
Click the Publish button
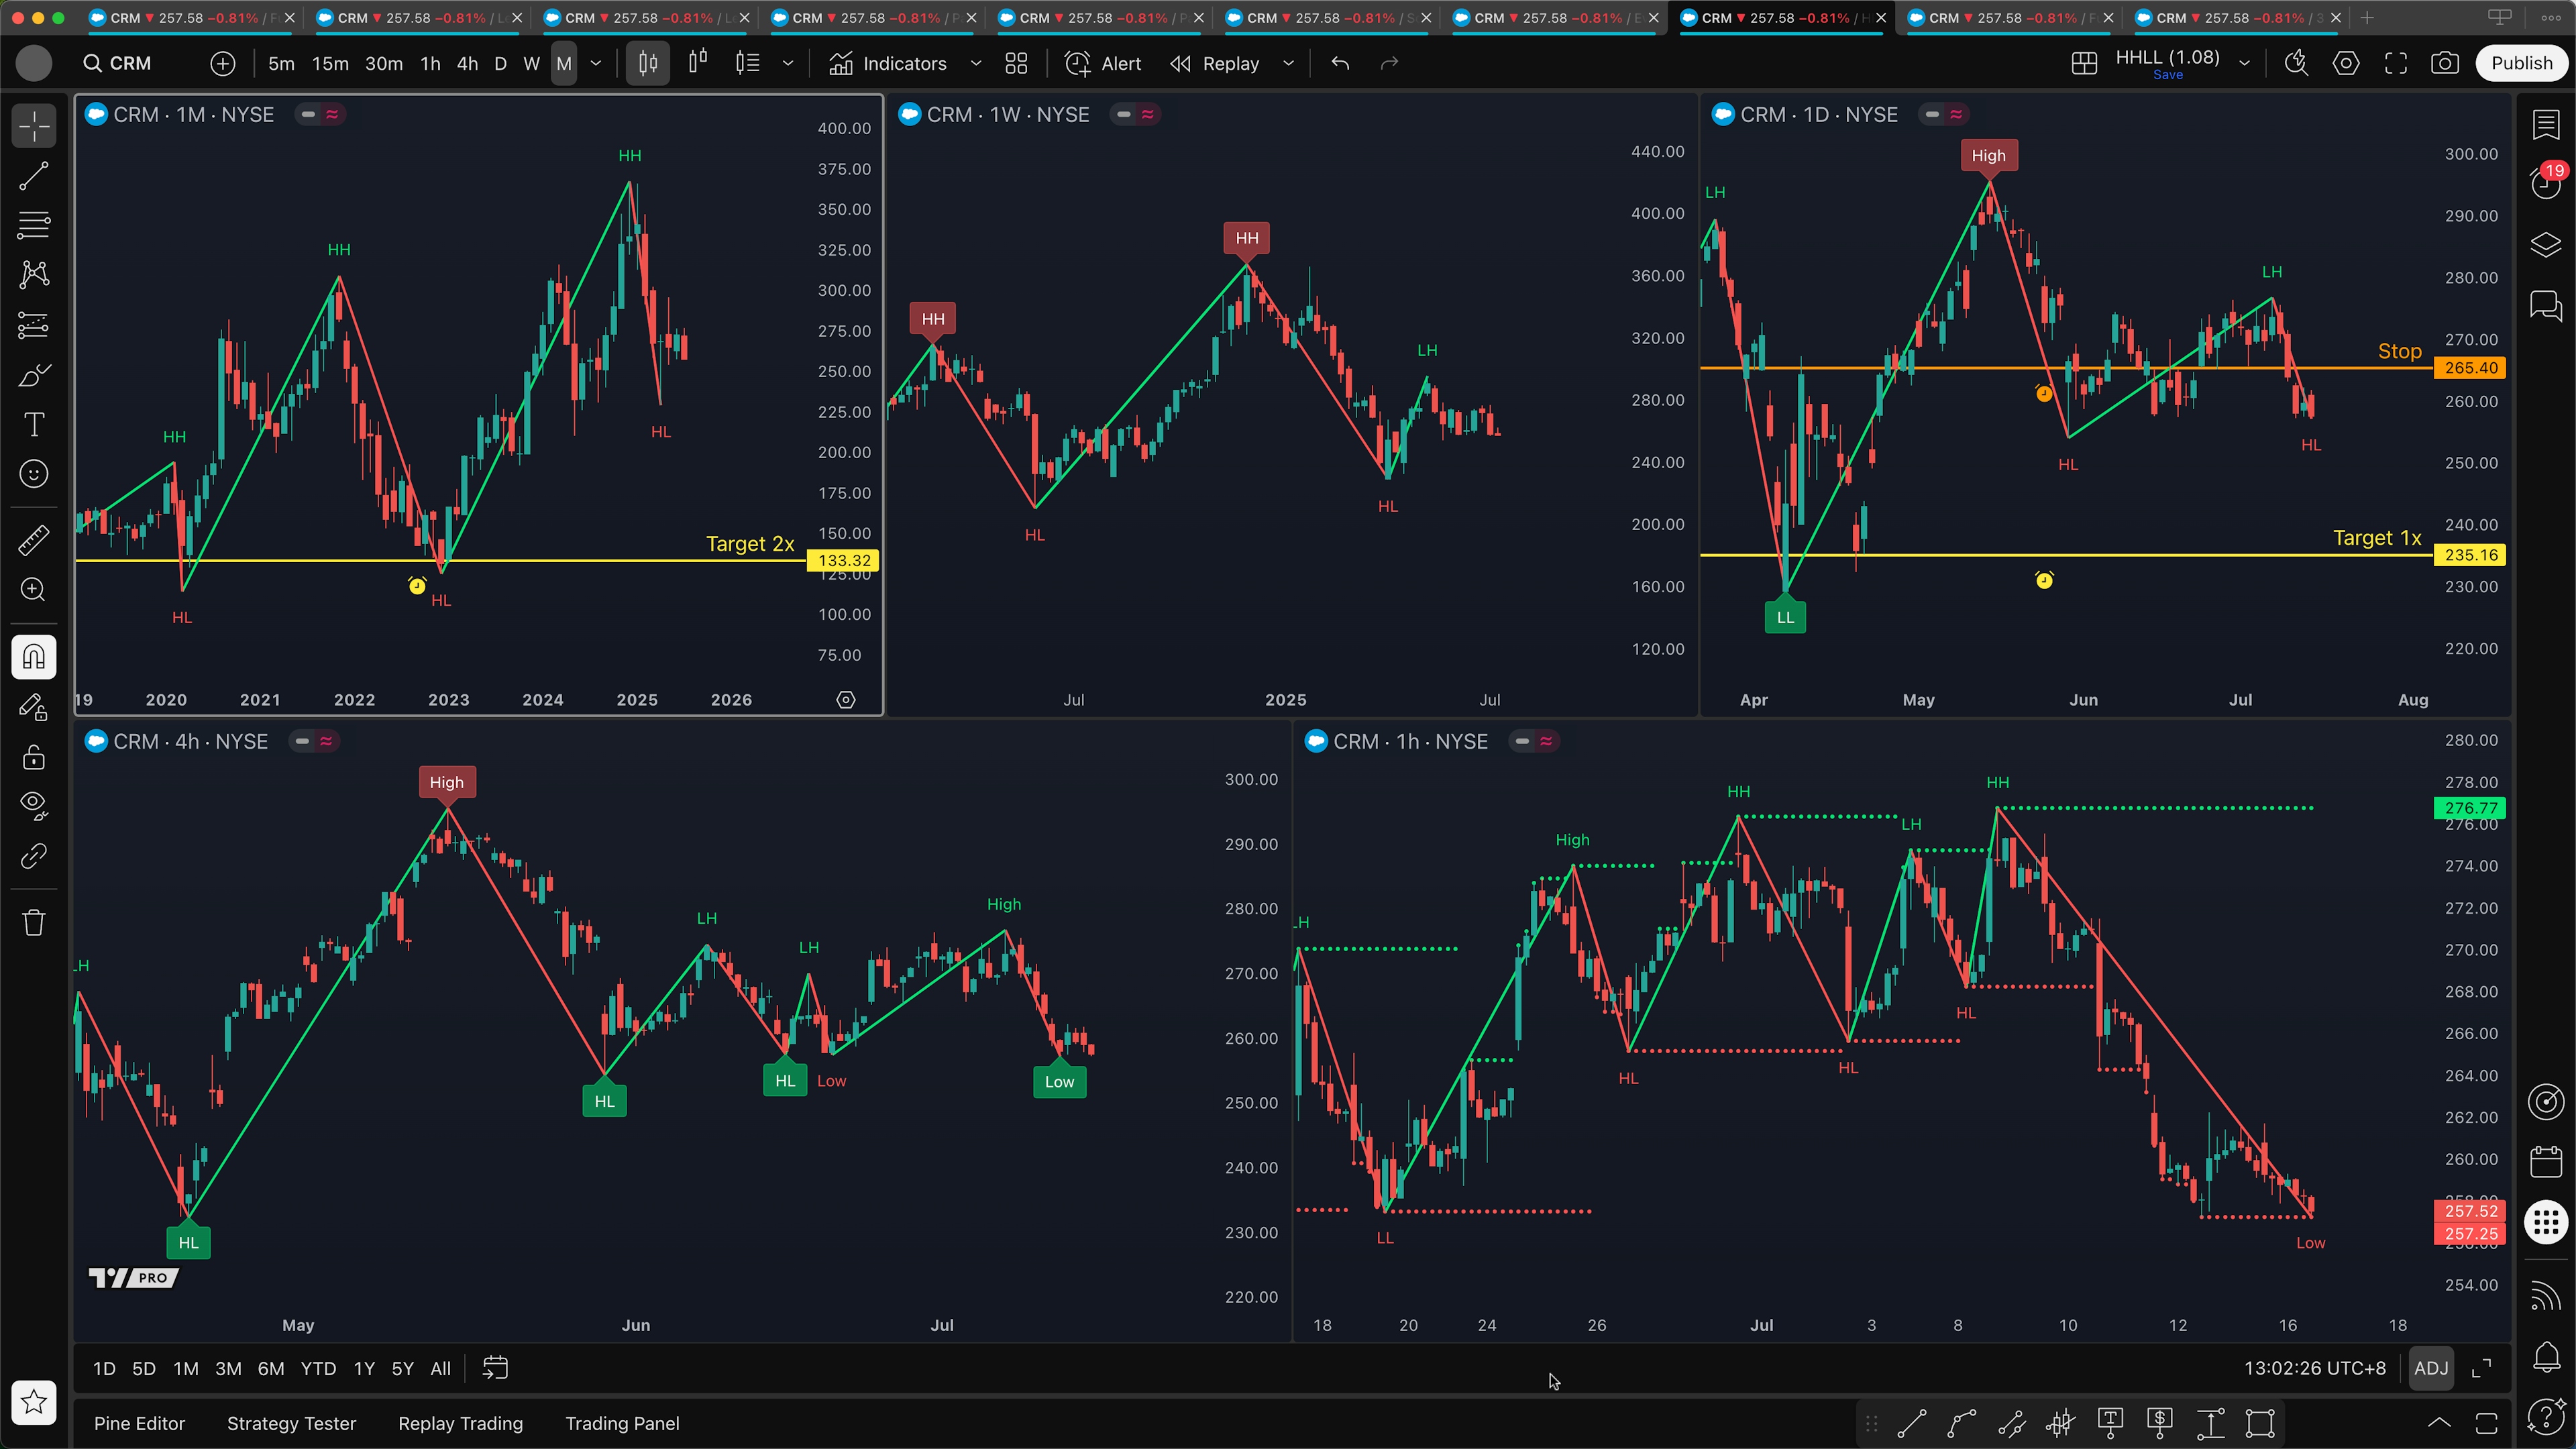pyautogui.click(x=2521, y=63)
